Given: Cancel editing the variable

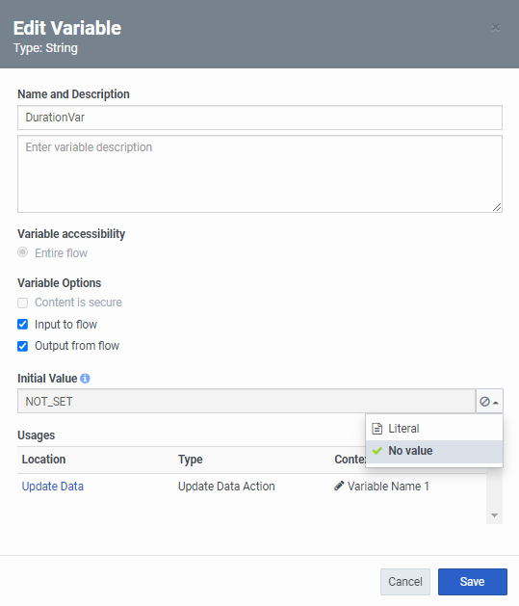Looking at the screenshot, I should point(405,582).
